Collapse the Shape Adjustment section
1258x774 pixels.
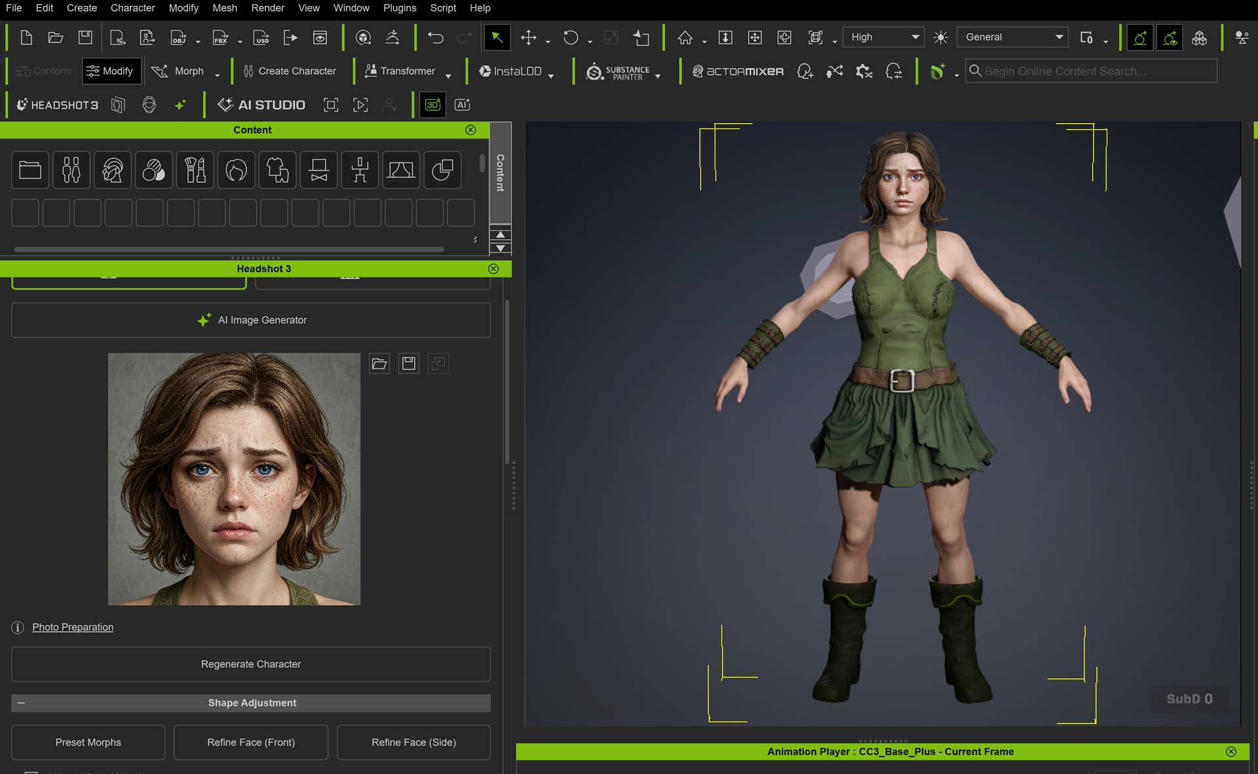pos(21,703)
